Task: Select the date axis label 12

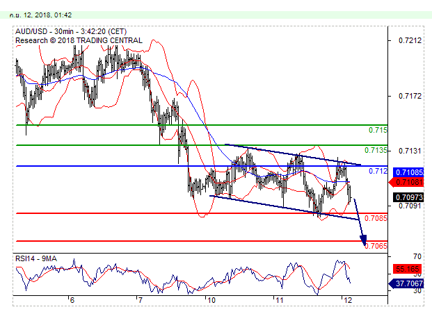Action: tap(349, 300)
